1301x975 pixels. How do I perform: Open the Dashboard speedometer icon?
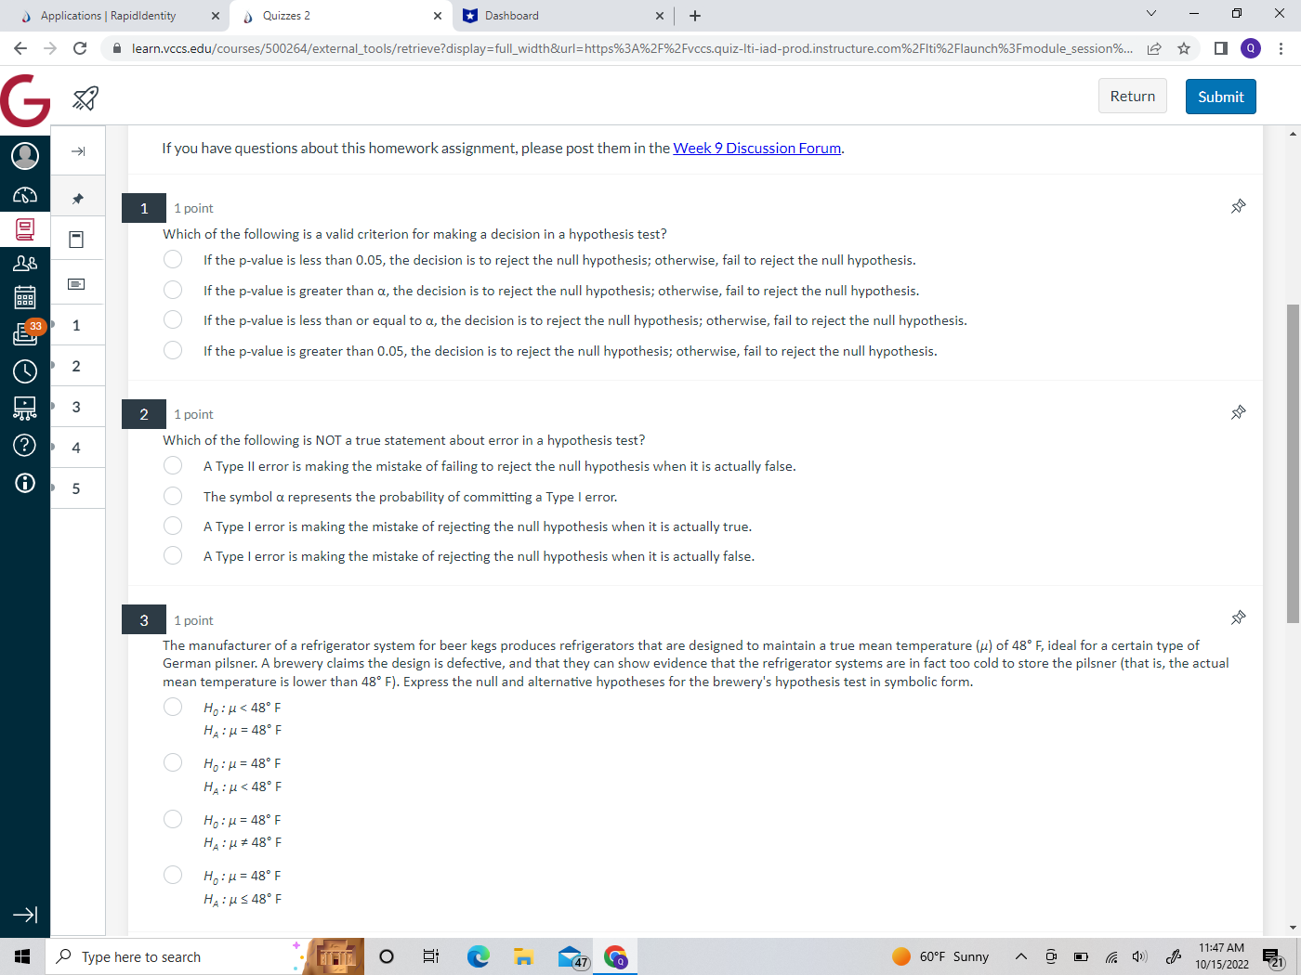point(24,195)
